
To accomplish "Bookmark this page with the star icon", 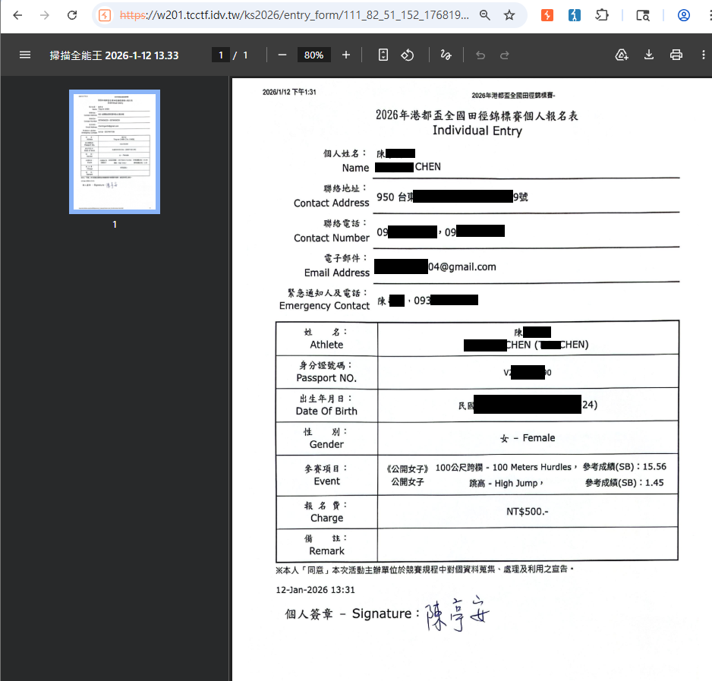I will [509, 15].
